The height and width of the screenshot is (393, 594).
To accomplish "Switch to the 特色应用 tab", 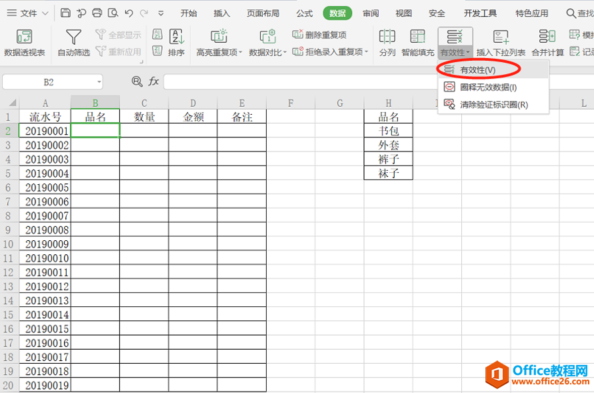I will (532, 13).
